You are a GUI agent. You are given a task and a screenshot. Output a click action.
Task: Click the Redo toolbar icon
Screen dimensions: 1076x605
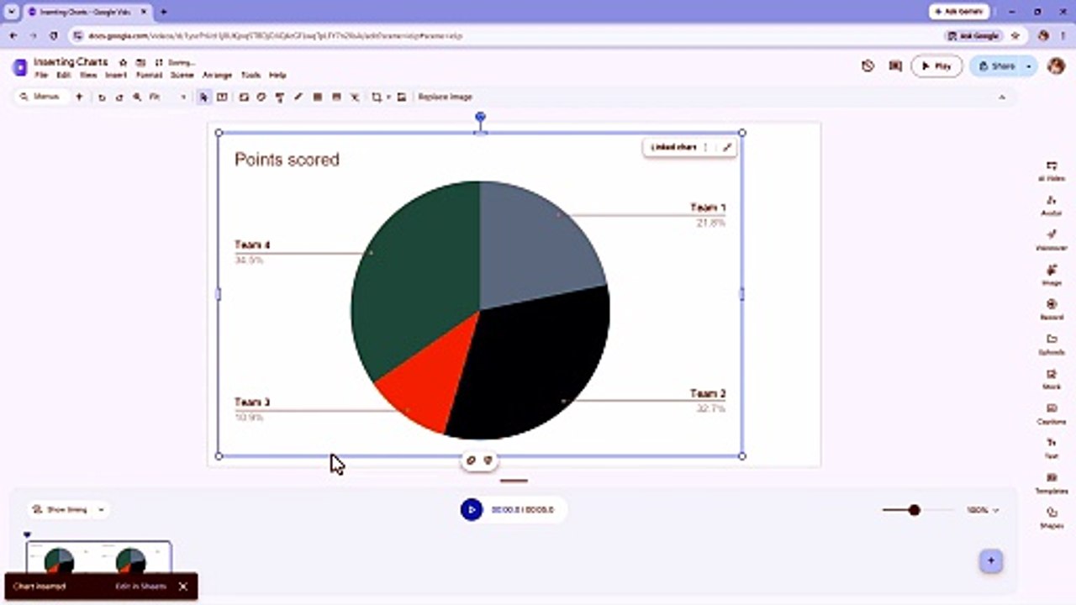coord(119,97)
